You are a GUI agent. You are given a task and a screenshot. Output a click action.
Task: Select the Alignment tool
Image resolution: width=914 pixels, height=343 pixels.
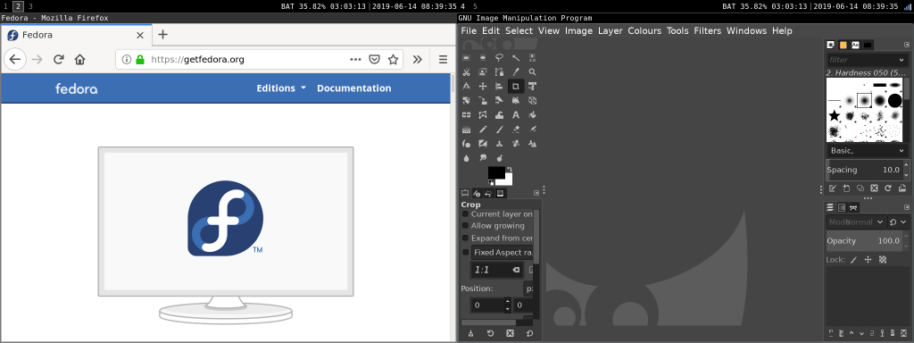(499, 87)
